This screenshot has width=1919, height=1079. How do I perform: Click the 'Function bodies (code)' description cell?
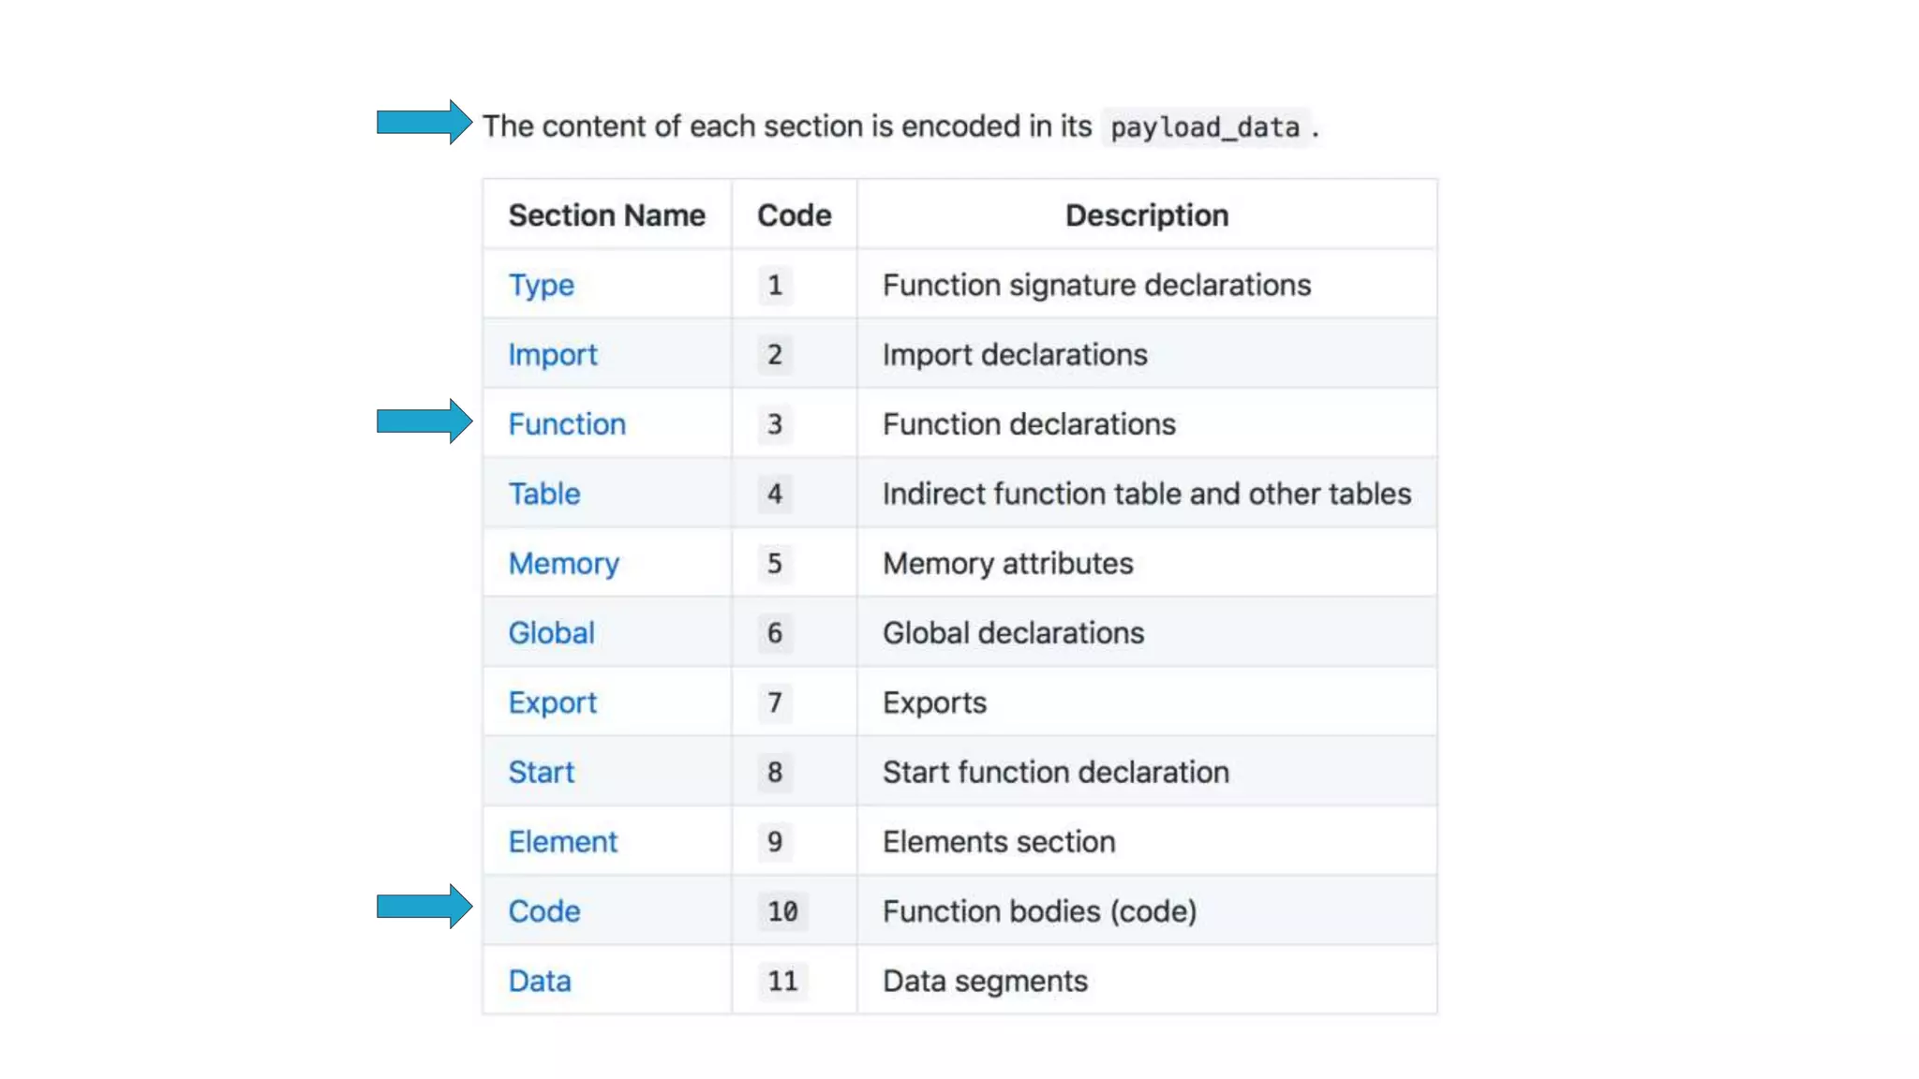1039,911
